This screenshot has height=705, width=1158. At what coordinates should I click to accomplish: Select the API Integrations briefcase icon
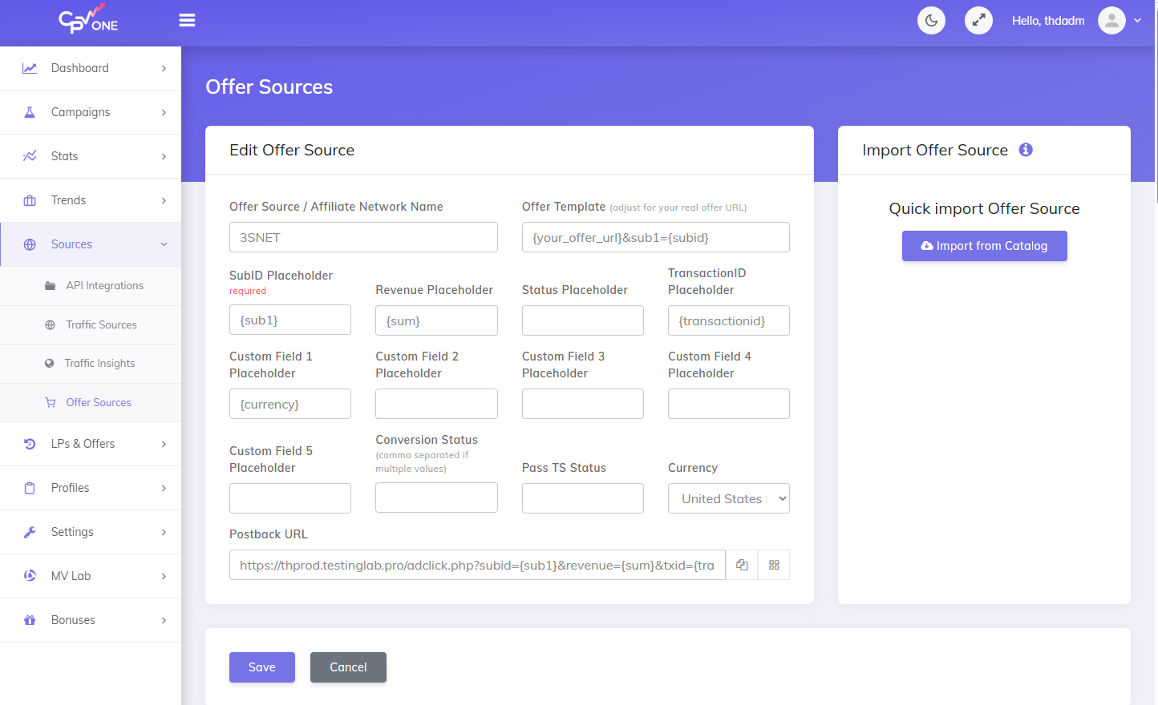coord(50,285)
